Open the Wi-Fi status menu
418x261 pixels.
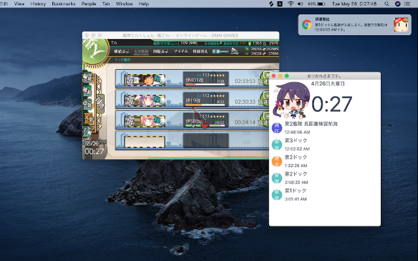[291, 4]
